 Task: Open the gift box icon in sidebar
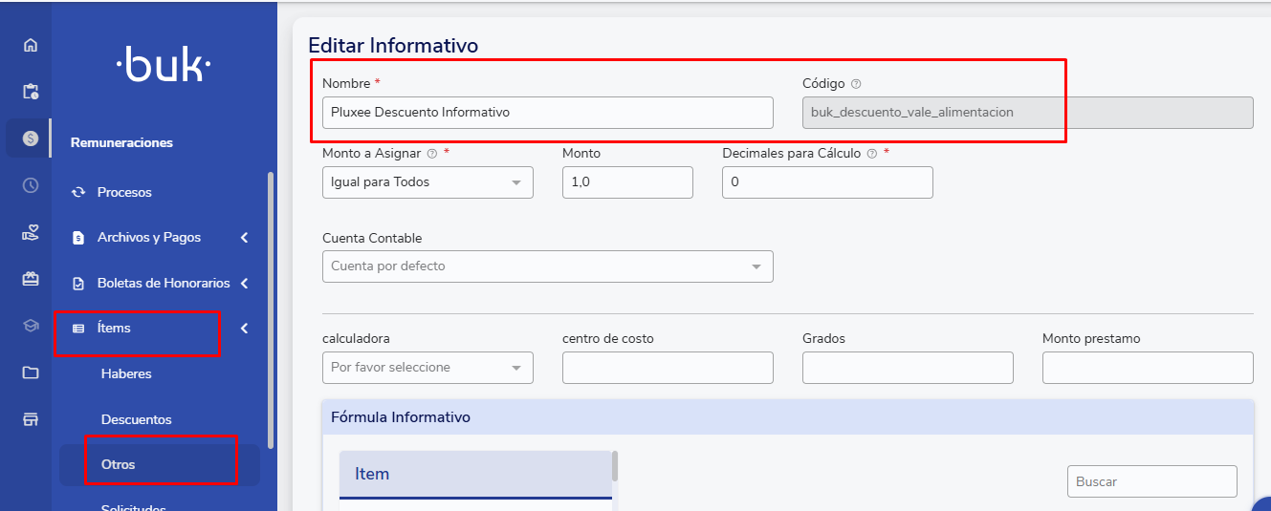pyautogui.click(x=31, y=279)
